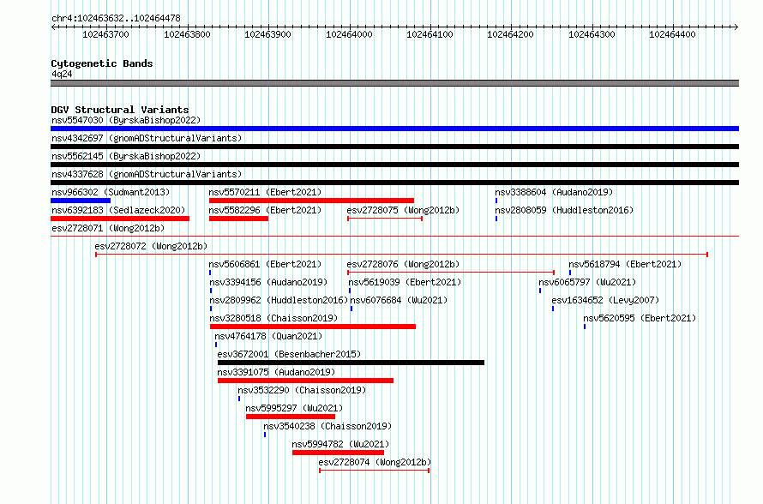Viewport: 763px width, 504px height.
Task: Click the Cytogenetic Bands track title
Action: (102, 63)
